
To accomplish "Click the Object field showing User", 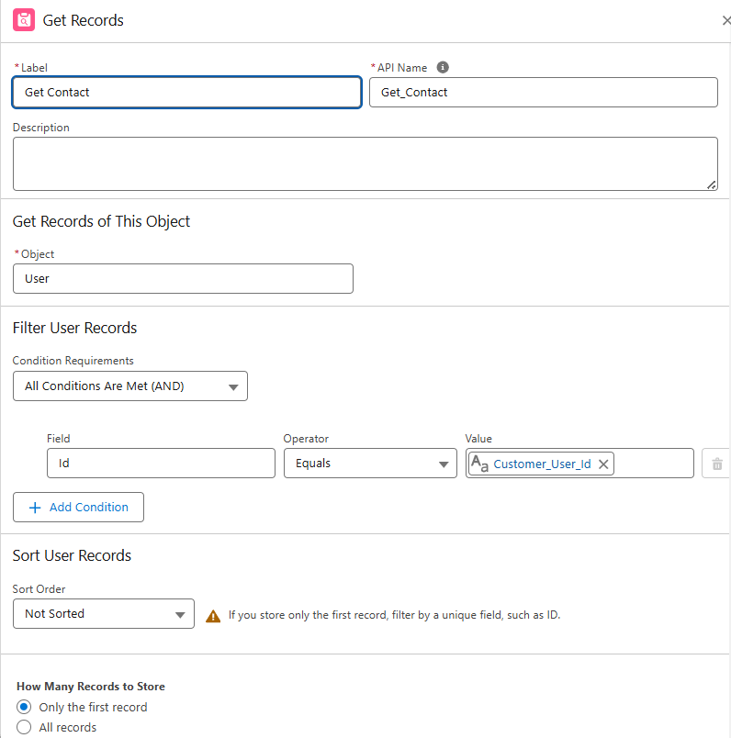I will point(183,278).
